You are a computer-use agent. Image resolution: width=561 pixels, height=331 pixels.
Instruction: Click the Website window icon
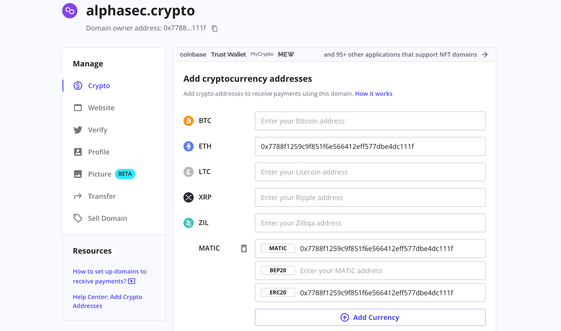pos(78,108)
